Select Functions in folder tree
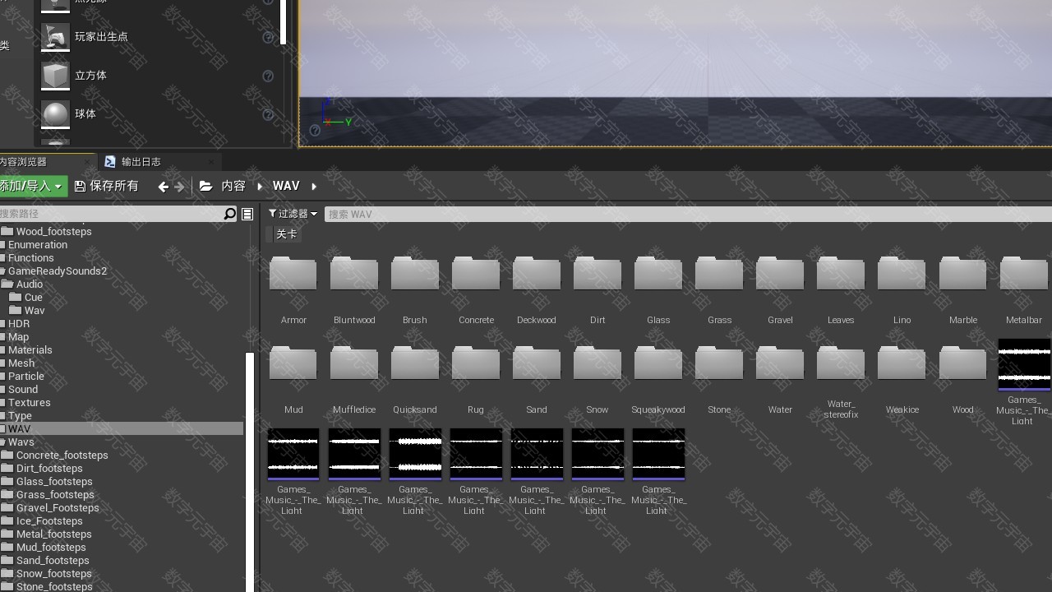The height and width of the screenshot is (592, 1052). (30, 258)
